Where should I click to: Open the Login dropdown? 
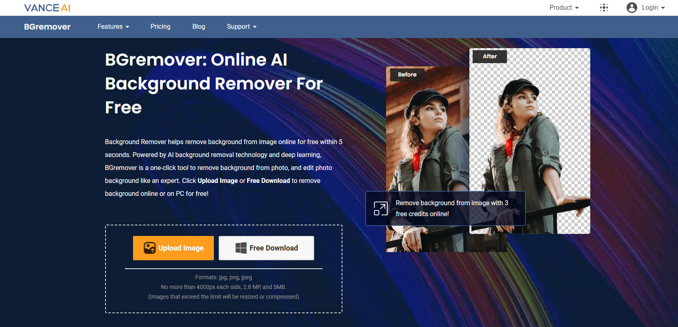653,8
